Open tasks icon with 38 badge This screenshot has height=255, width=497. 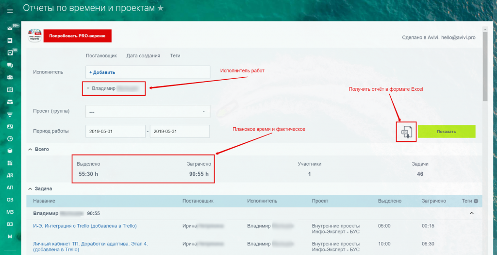coord(10,52)
